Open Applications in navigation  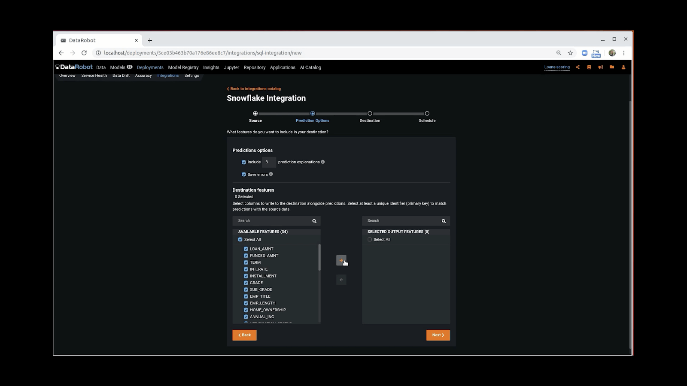pyautogui.click(x=283, y=67)
